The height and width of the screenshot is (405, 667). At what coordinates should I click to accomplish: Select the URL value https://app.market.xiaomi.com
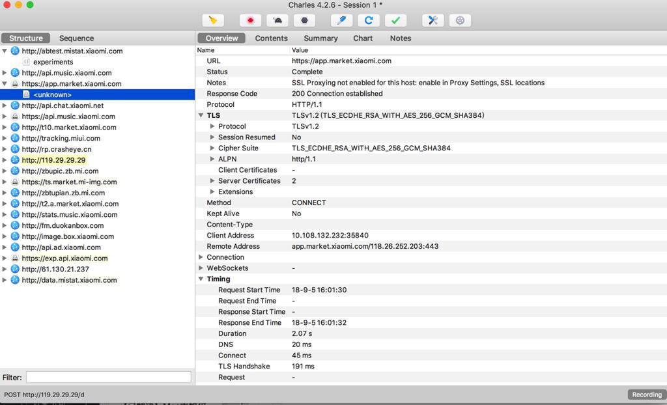pyautogui.click(x=341, y=61)
